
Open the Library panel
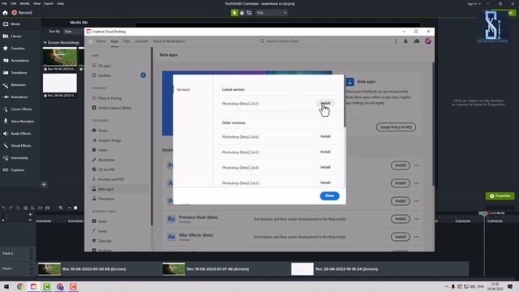click(x=12, y=36)
